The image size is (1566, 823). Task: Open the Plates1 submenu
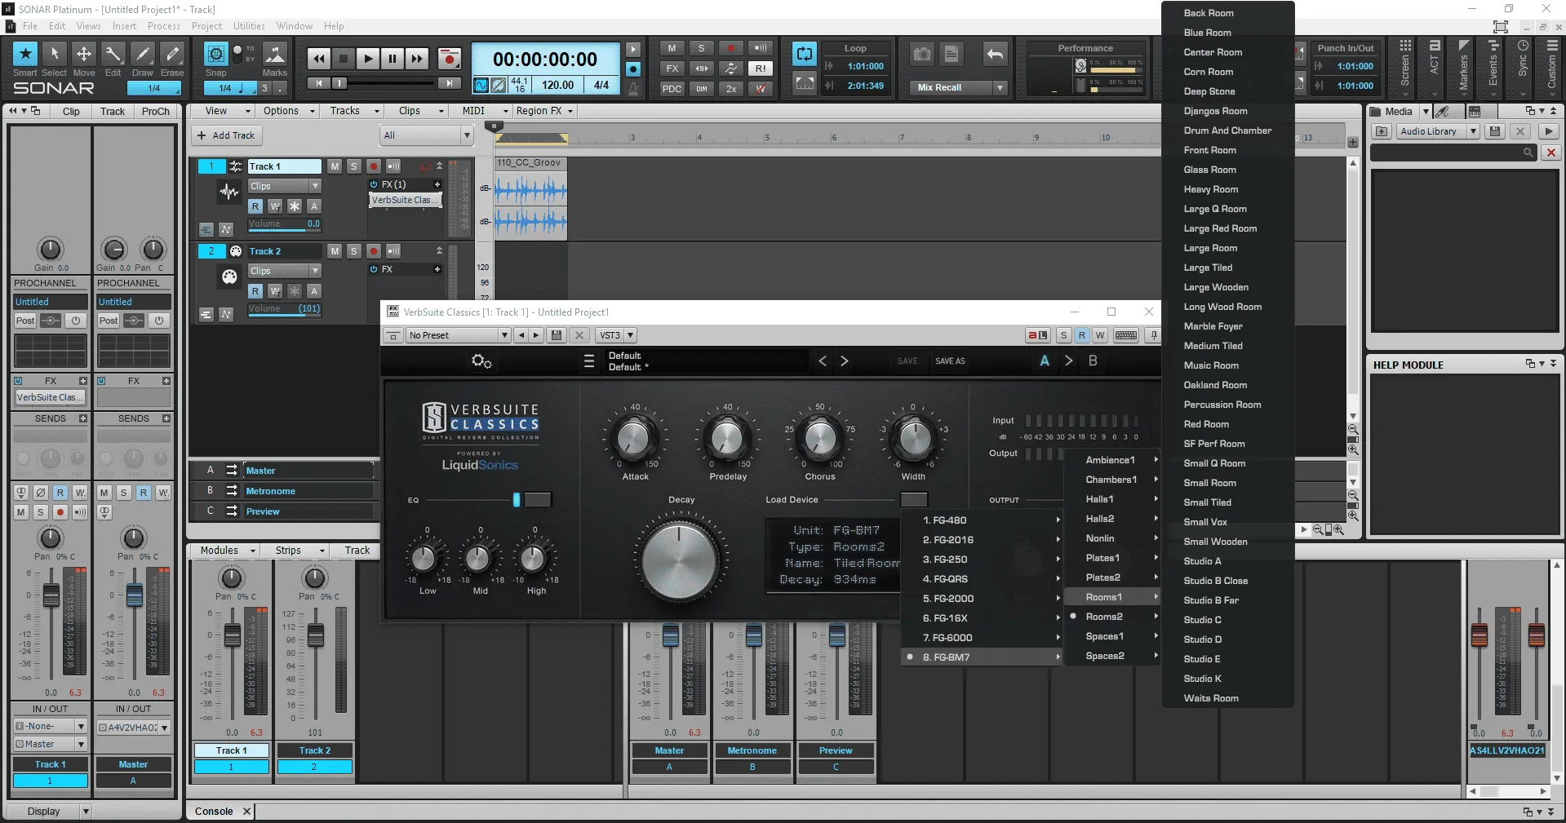pyautogui.click(x=1112, y=558)
